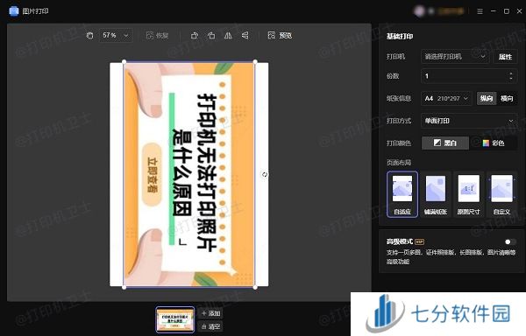Click the 预览 preview button
The height and width of the screenshot is (336, 526).
point(280,35)
